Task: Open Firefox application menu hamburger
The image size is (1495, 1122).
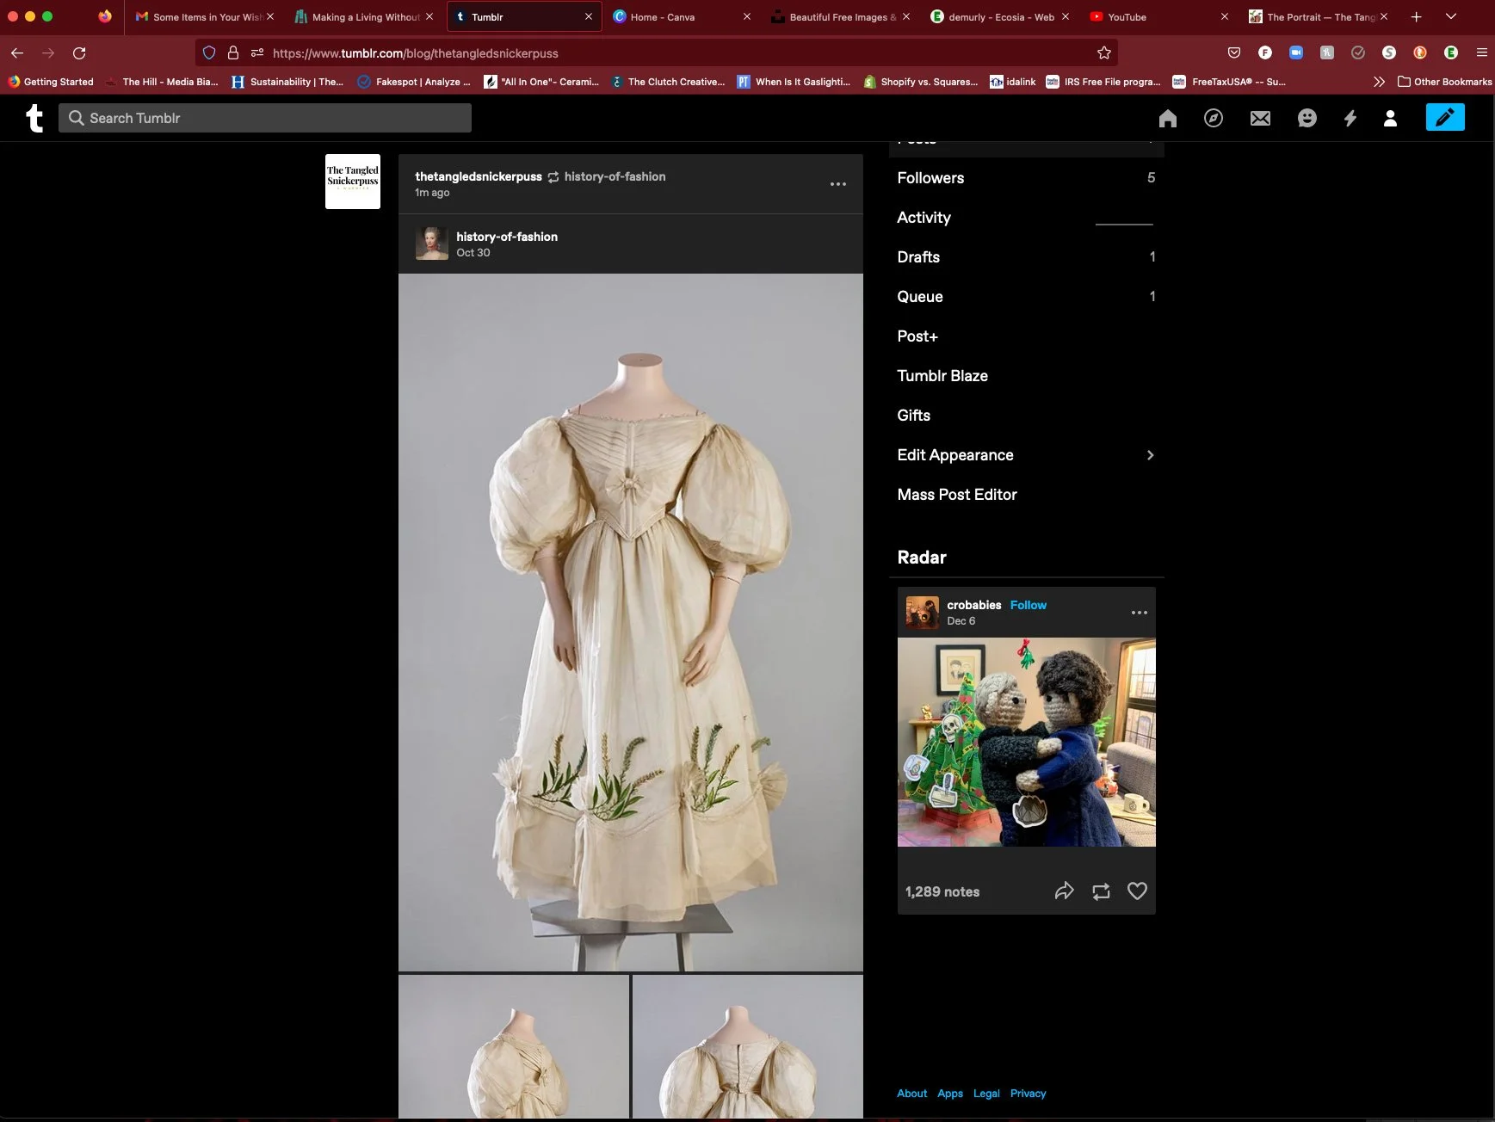Action: coord(1482,53)
